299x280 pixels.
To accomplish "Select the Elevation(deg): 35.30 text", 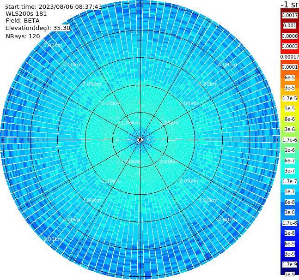I will point(38,28).
